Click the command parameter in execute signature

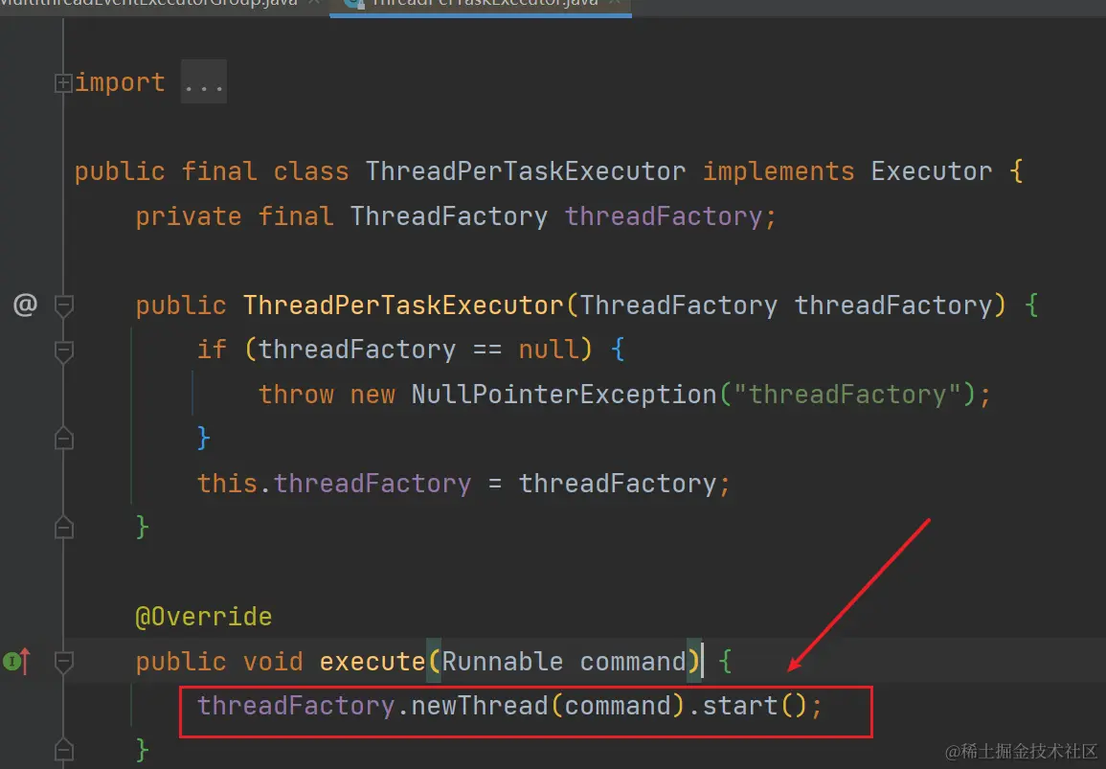(633, 661)
